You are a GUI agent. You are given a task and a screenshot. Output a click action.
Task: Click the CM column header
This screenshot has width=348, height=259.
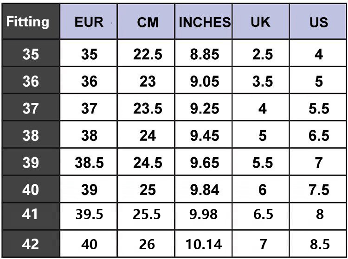148,22
